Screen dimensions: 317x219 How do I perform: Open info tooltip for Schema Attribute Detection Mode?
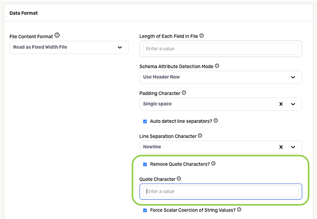(217, 66)
